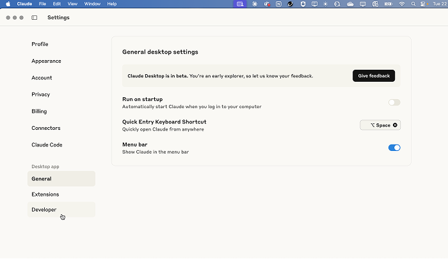448x259 pixels.
Task: Open the Help menu
Action: (x=112, y=4)
